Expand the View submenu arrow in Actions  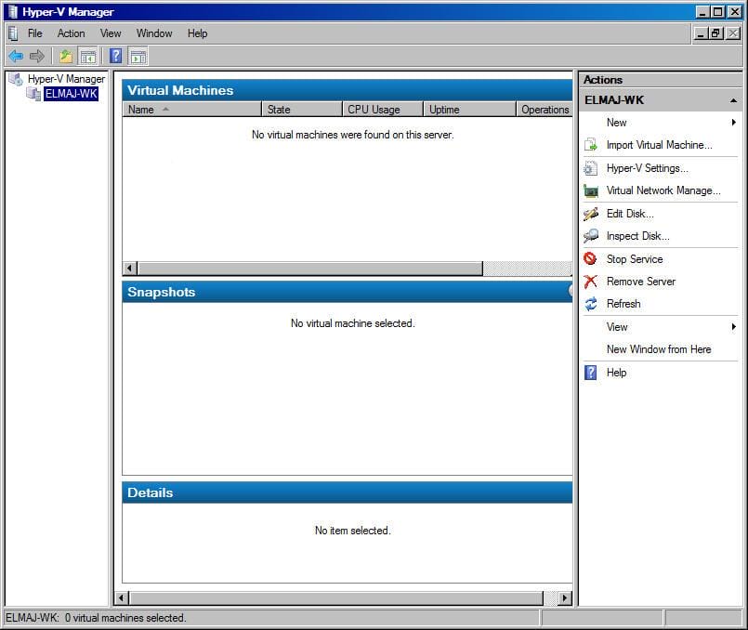click(734, 327)
